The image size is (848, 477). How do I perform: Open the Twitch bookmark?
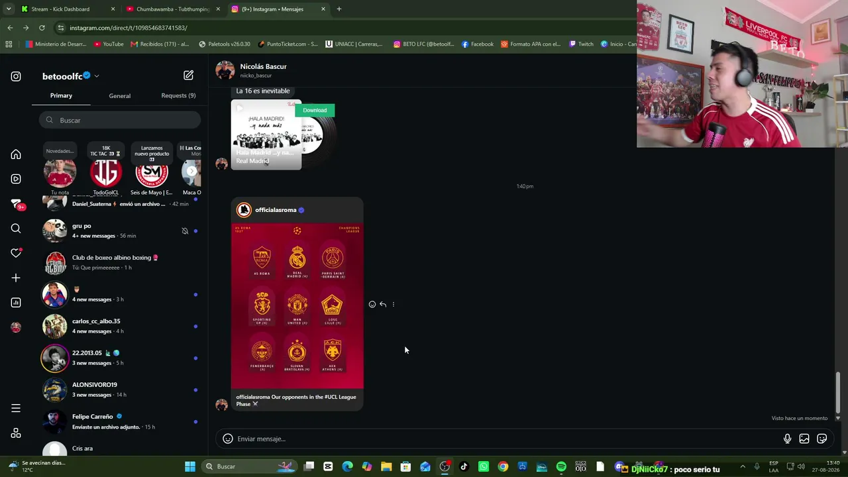tap(580, 44)
